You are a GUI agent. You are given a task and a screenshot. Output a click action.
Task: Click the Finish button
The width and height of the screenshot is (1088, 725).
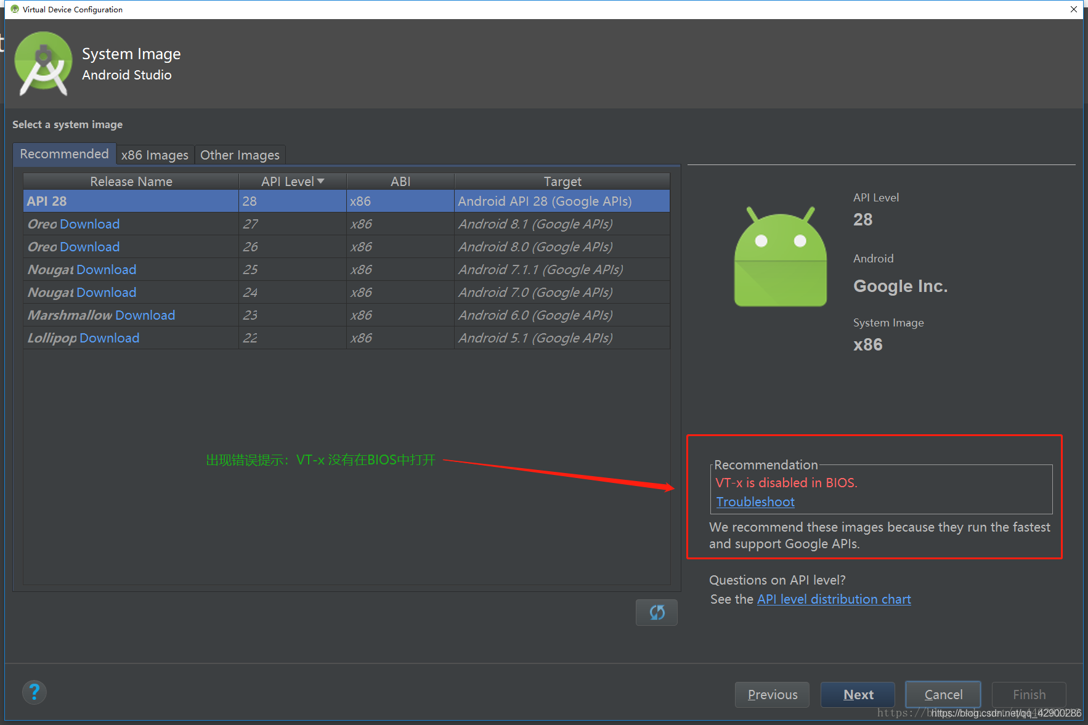pyautogui.click(x=1029, y=695)
